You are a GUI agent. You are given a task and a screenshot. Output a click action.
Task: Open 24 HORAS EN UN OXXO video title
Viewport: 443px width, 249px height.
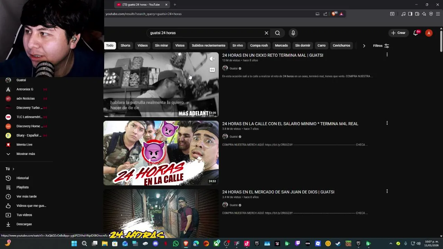coord(273,55)
